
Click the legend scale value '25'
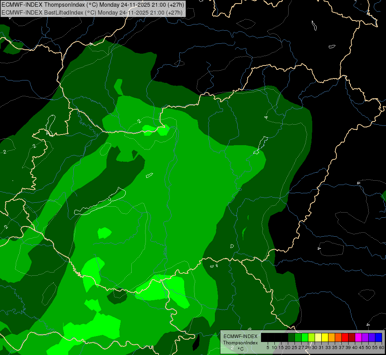click(295, 348)
